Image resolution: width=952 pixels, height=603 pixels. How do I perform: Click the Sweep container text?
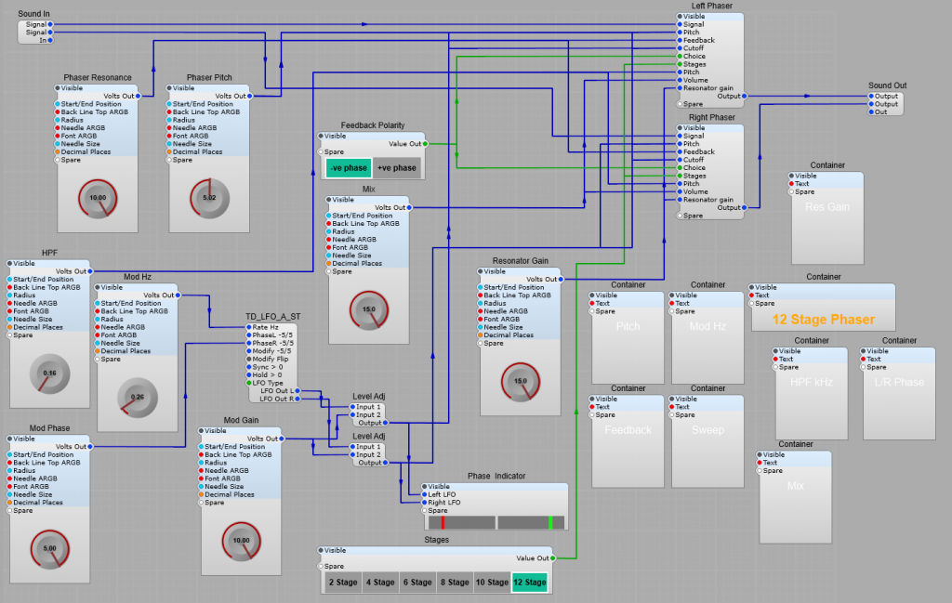coord(708,430)
